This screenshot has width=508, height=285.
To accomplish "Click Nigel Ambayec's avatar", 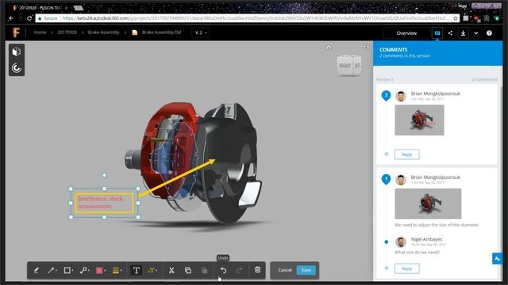I will (401, 242).
